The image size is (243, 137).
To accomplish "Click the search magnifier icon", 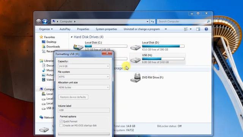I will pyautogui.click(x=208, y=21).
